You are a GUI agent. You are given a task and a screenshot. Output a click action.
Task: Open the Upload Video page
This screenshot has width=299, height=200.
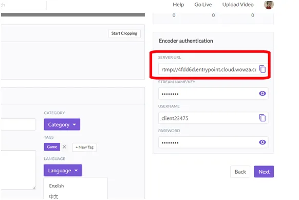coord(238,5)
